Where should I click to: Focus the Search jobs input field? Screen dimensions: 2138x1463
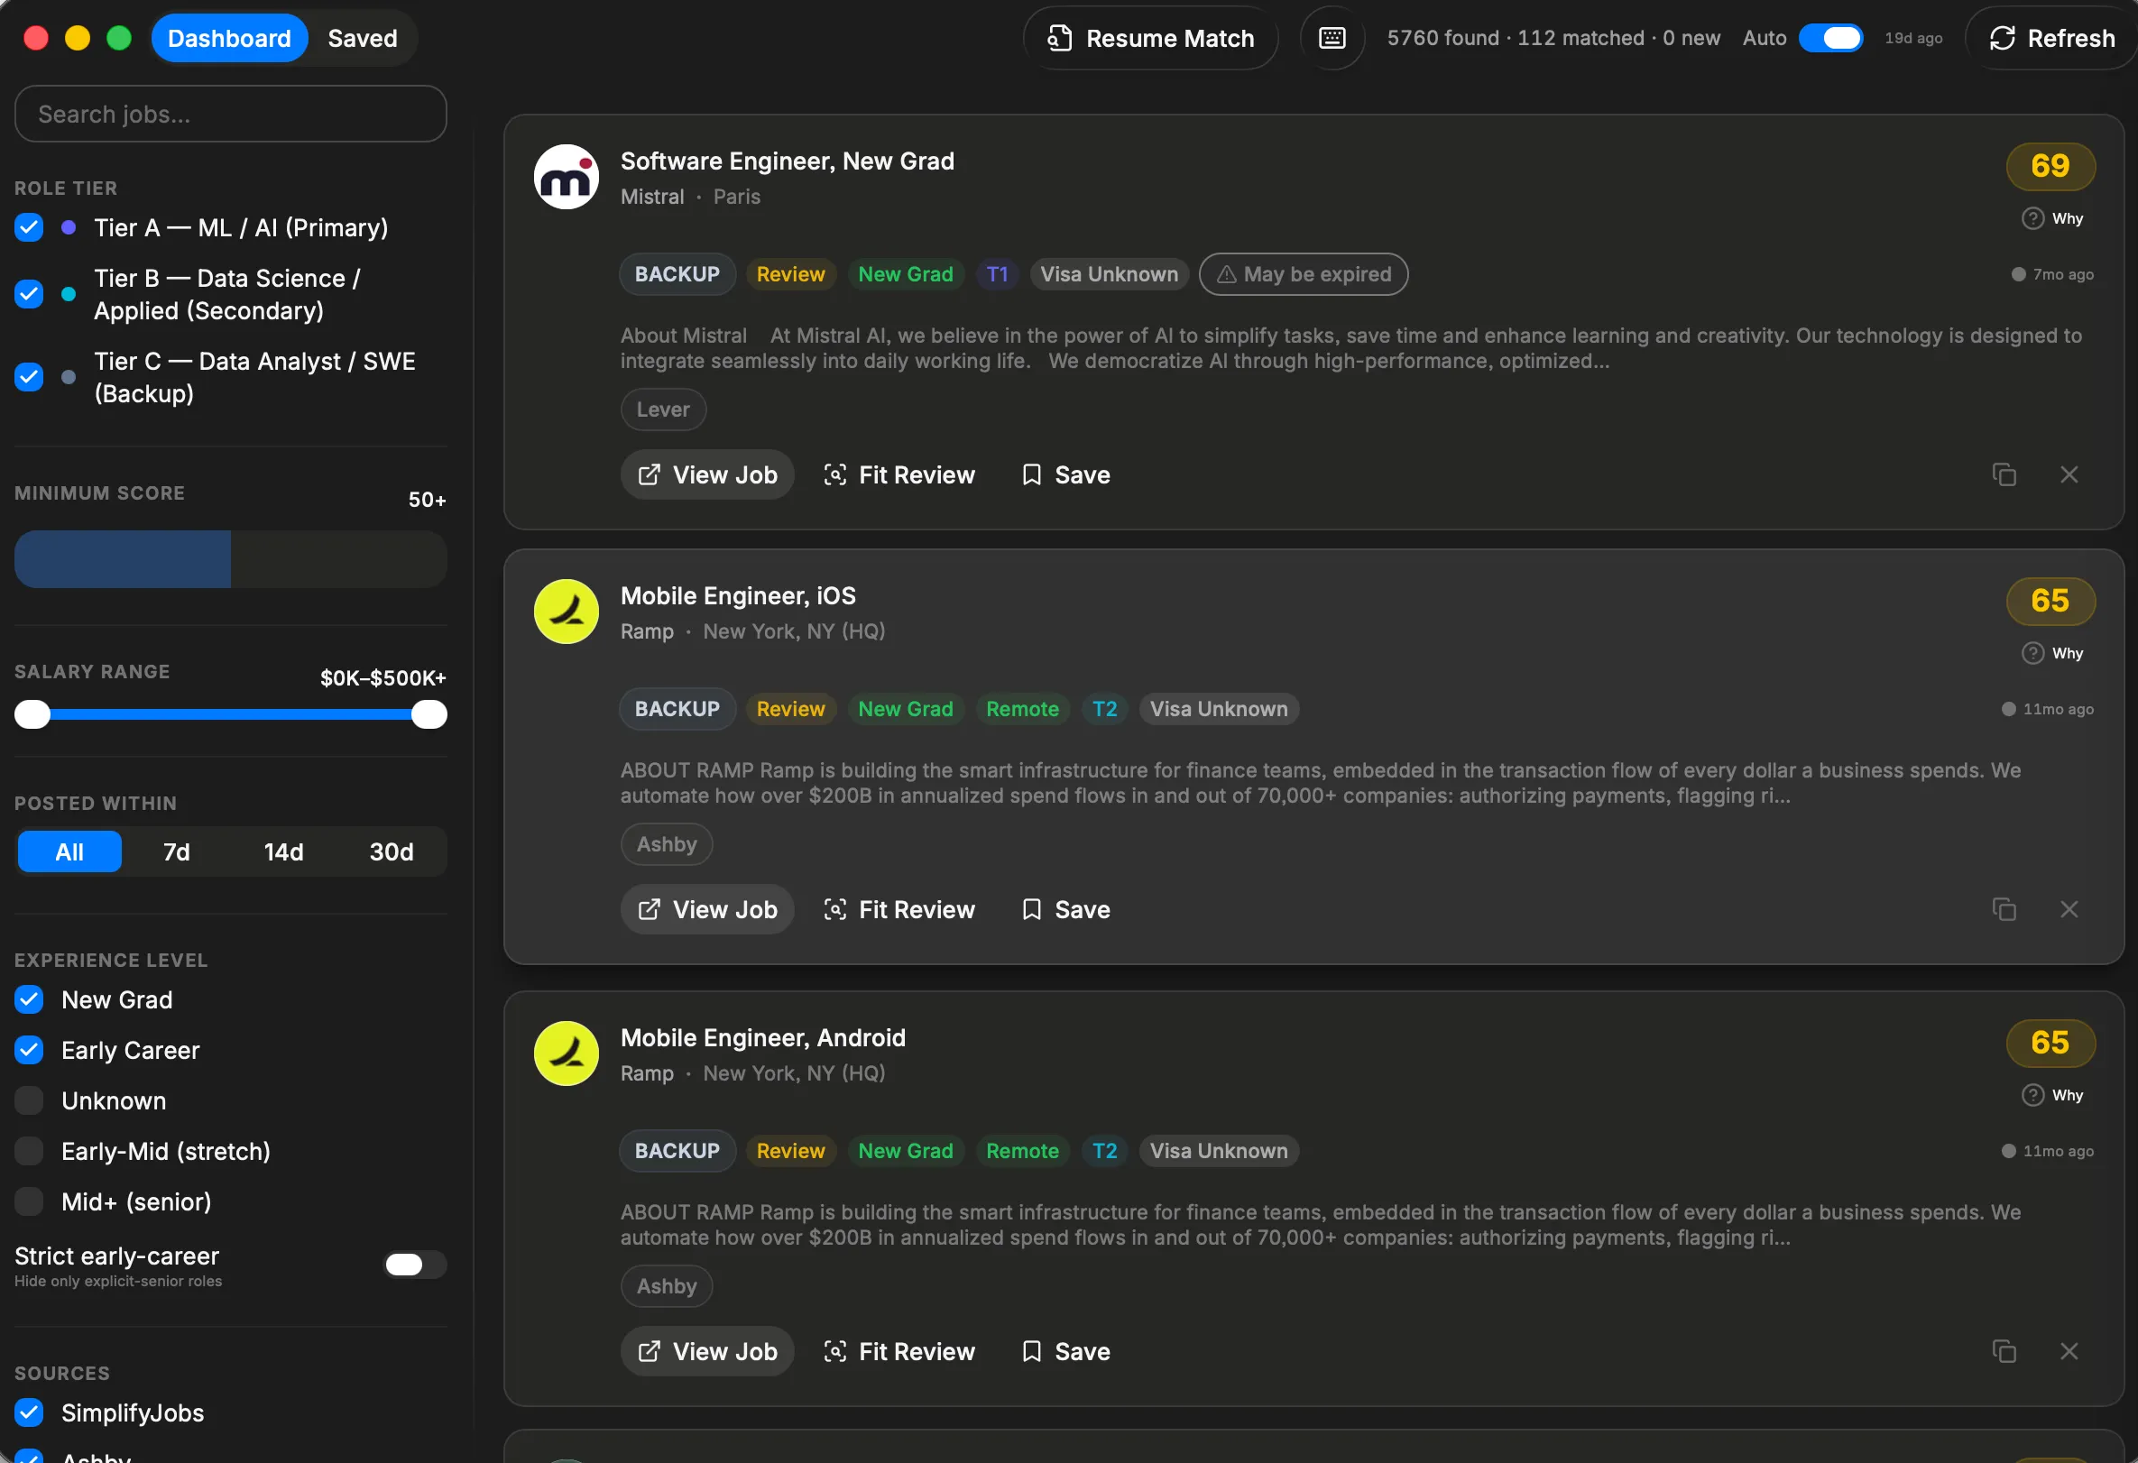tap(230, 114)
